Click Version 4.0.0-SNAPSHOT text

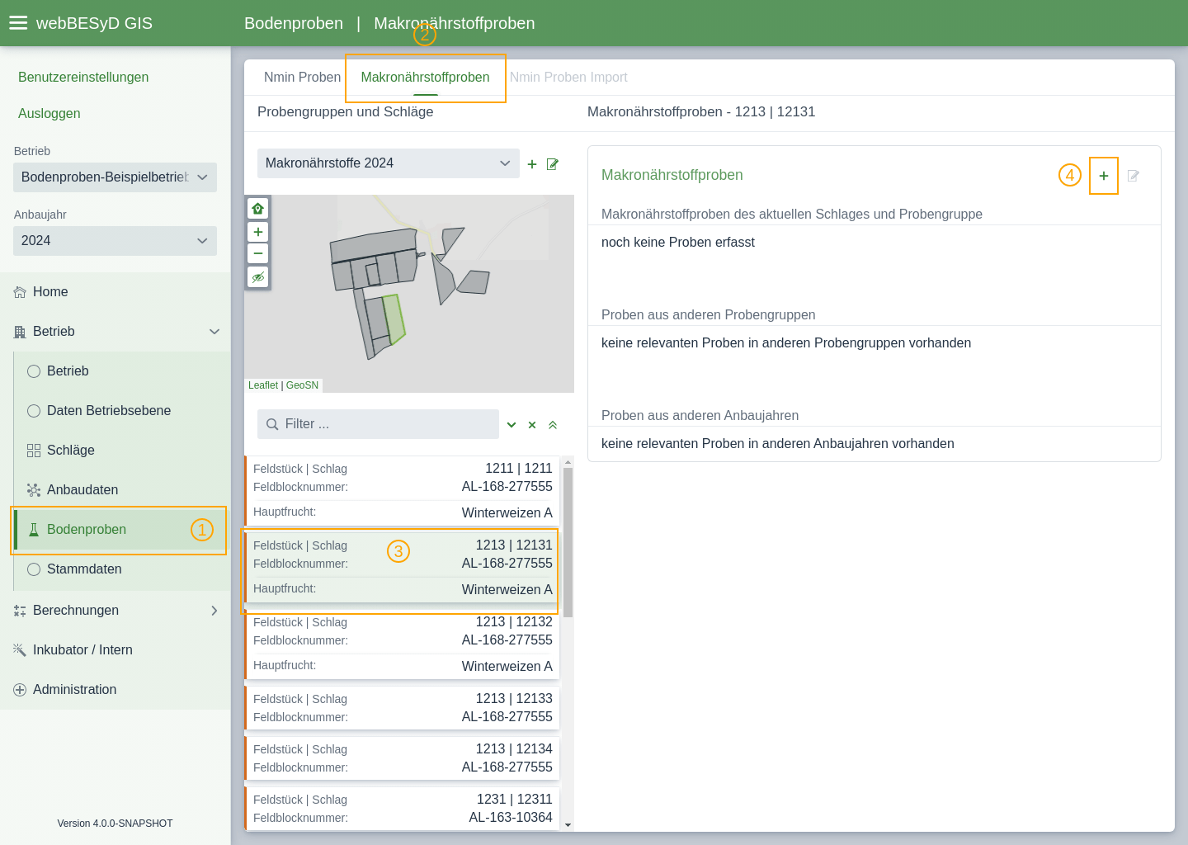[x=115, y=824]
